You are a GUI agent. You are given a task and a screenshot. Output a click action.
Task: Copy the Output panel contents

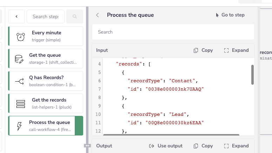point(203,146)
